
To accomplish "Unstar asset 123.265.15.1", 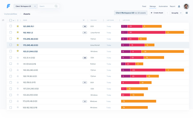I will point(18,26).
